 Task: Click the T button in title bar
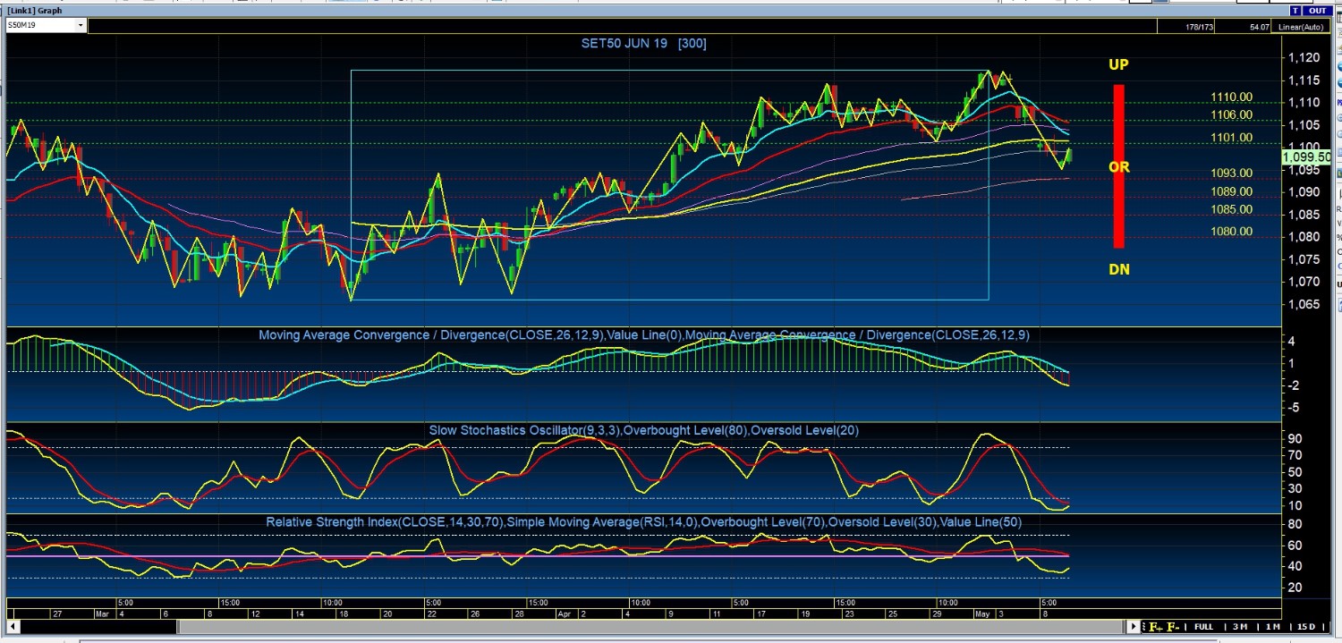(1295, 10)
